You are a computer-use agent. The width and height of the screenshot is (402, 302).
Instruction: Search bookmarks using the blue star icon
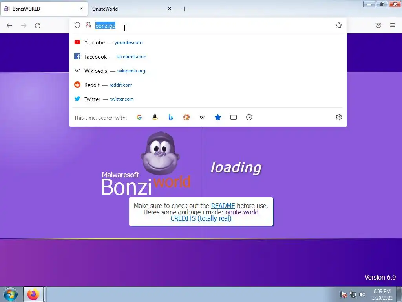pyautogui.click(x=217, y=117)
